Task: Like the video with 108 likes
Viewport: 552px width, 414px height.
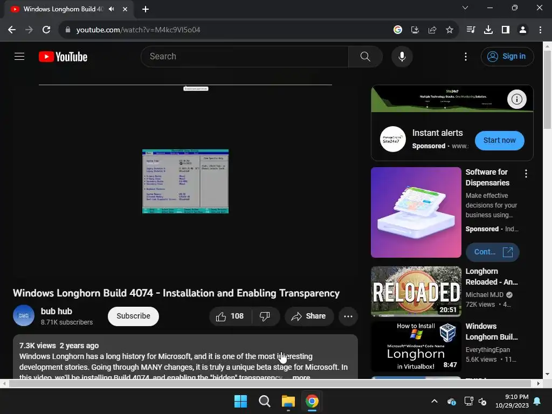Action: click(x=230, y=316)
